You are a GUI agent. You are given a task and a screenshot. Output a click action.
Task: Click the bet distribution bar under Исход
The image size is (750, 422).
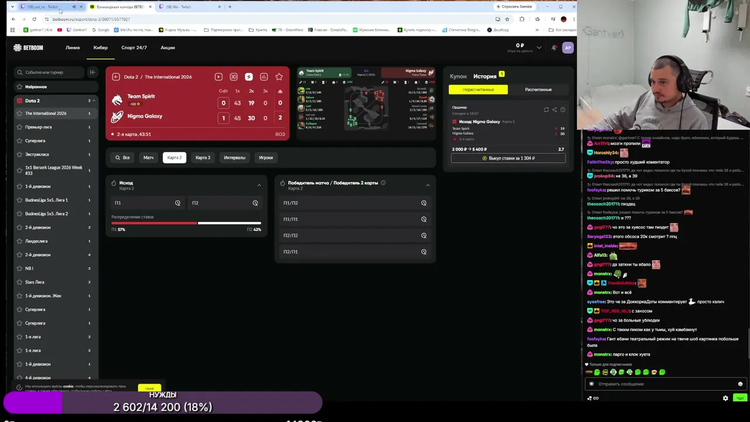click(186, 223)
